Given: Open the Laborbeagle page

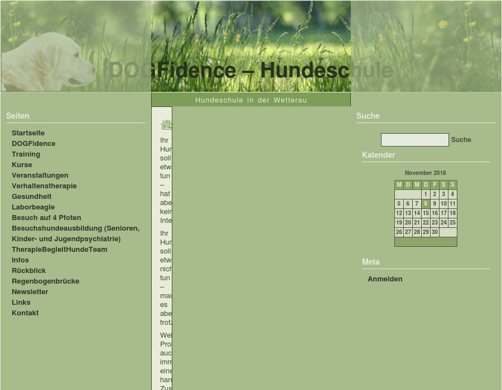Looking at the screenshot, I should pos(33,207).
